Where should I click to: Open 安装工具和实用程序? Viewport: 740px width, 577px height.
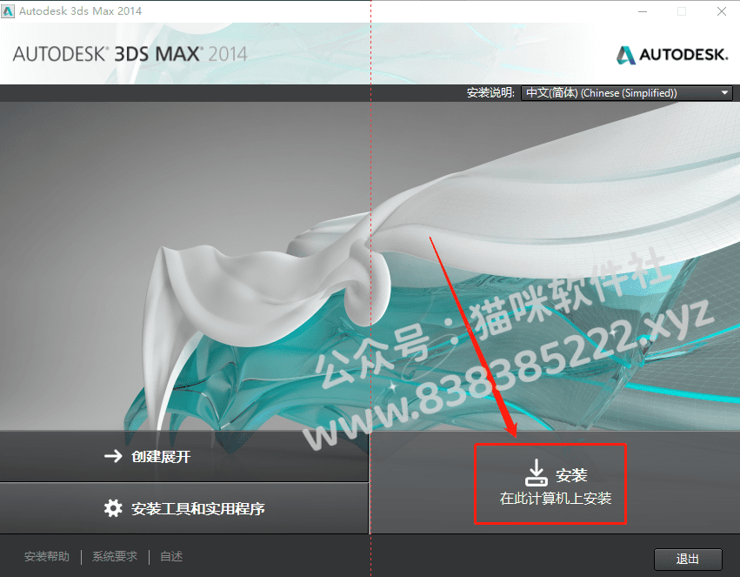point(184,508)
